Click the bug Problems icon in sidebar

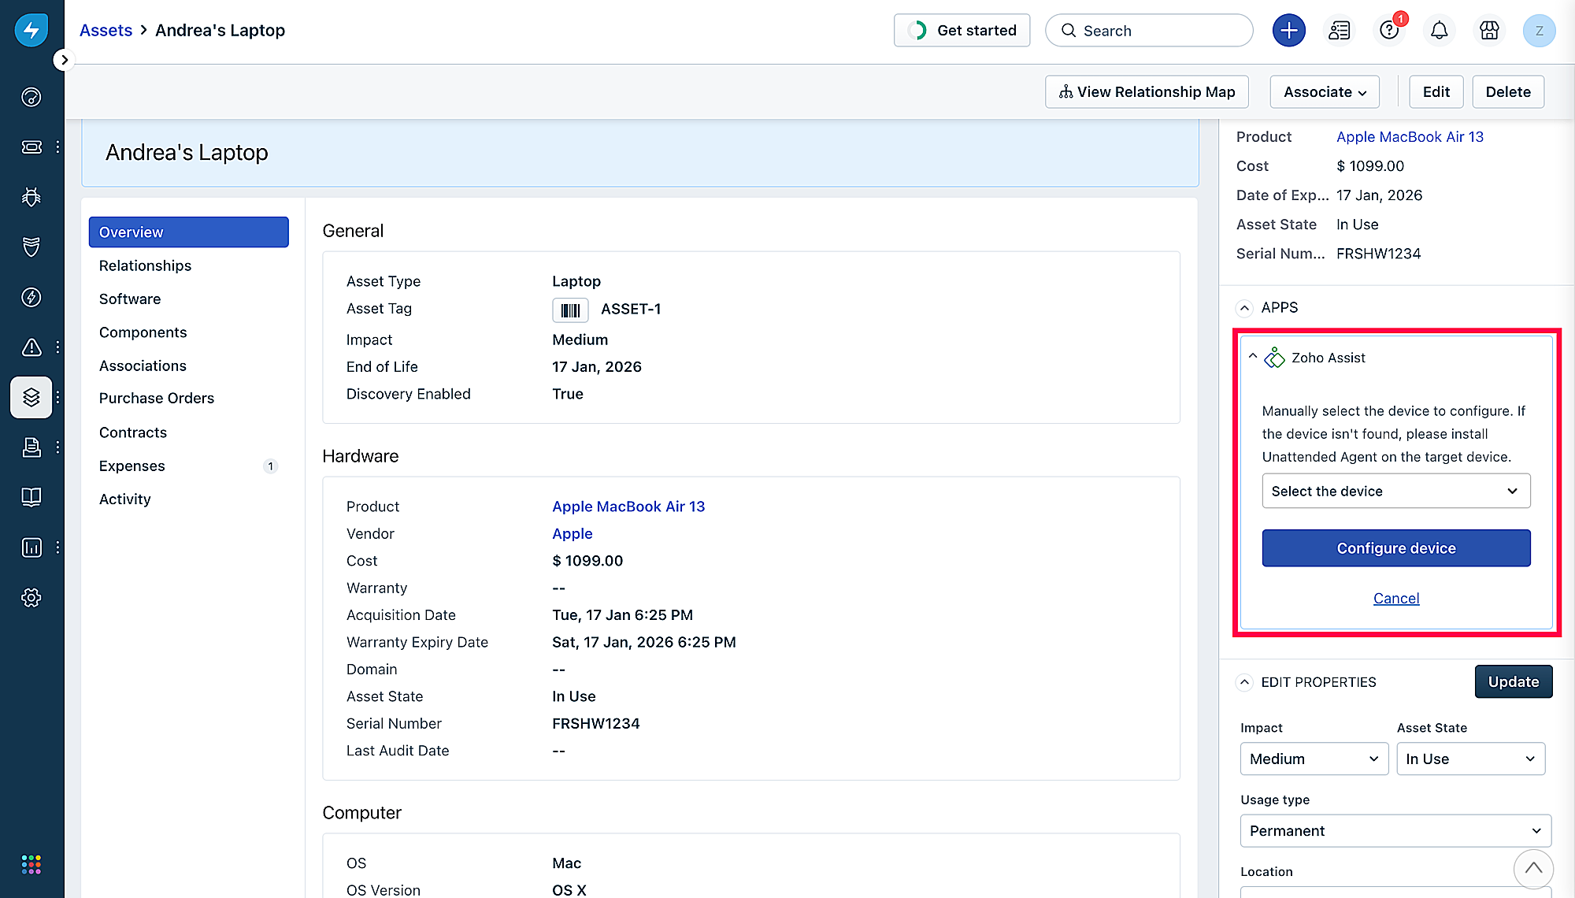point(31,197)
